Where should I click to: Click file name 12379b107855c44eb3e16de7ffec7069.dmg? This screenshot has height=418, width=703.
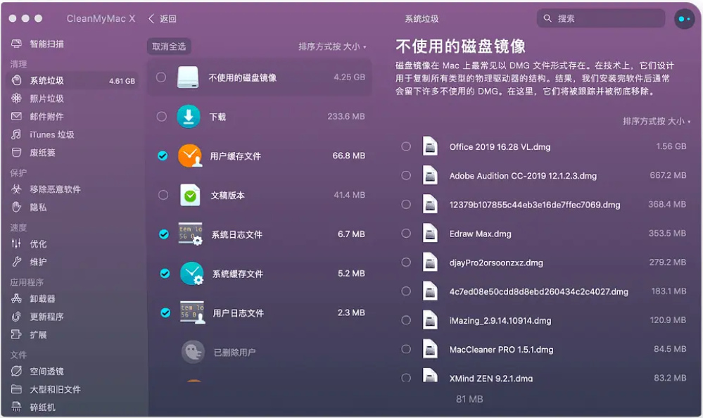point(535,205)
